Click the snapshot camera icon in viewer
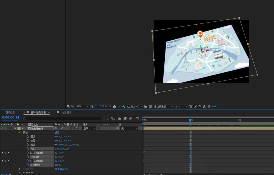274x175 pixels. pos(115,106)
